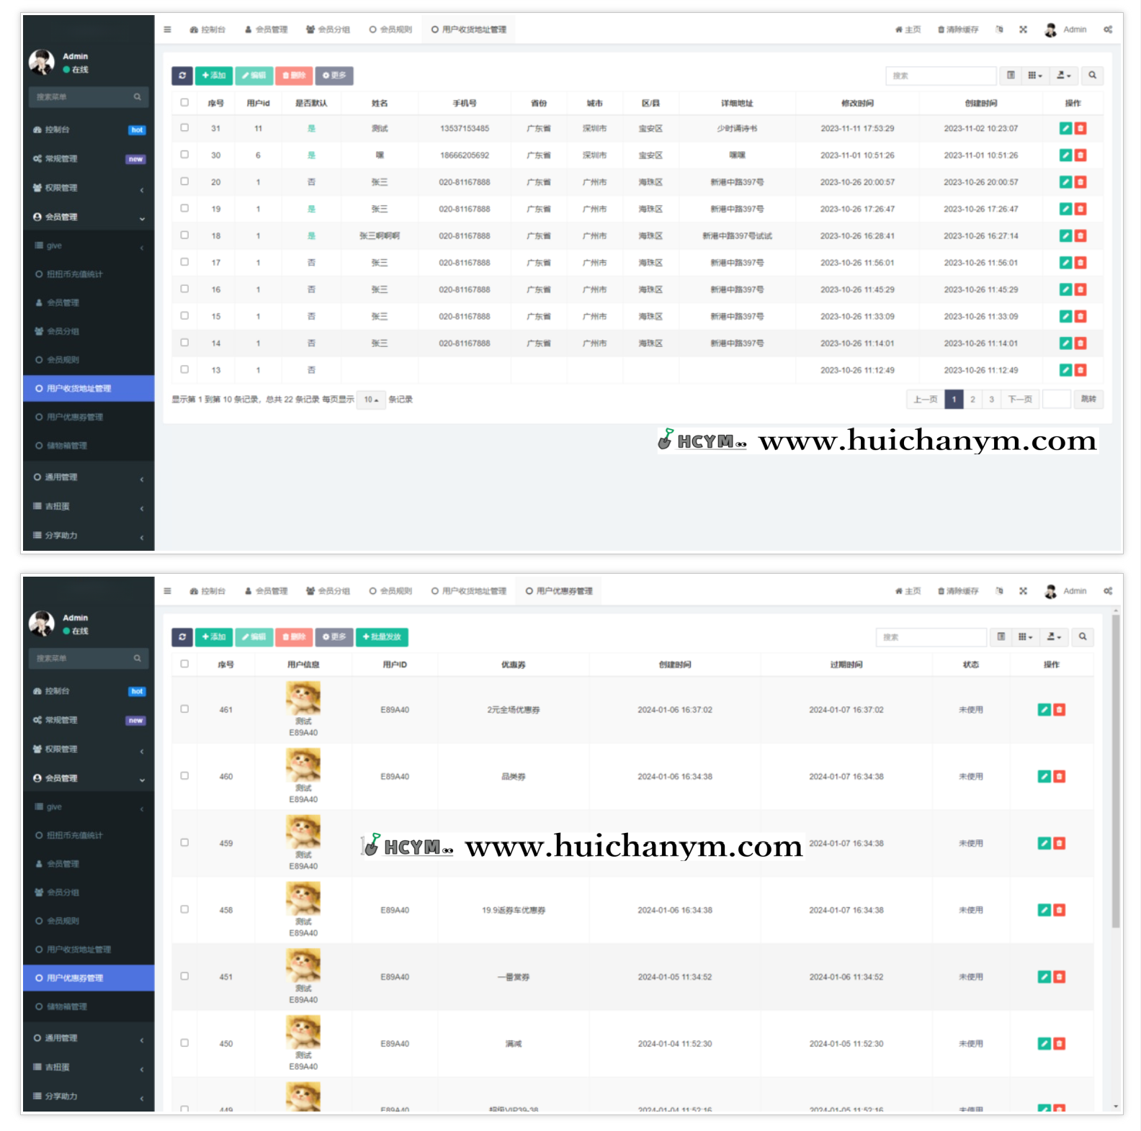Click the edit icon for address row 18

[1065, 236]
